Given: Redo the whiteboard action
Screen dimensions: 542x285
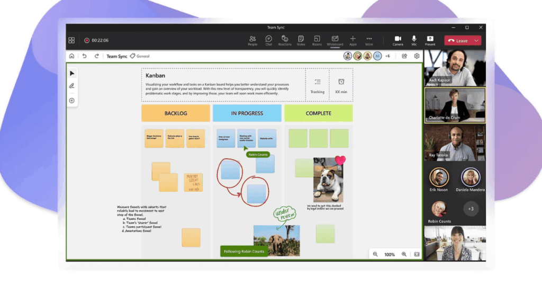Looking at the screenshot, I should [97, 56].
